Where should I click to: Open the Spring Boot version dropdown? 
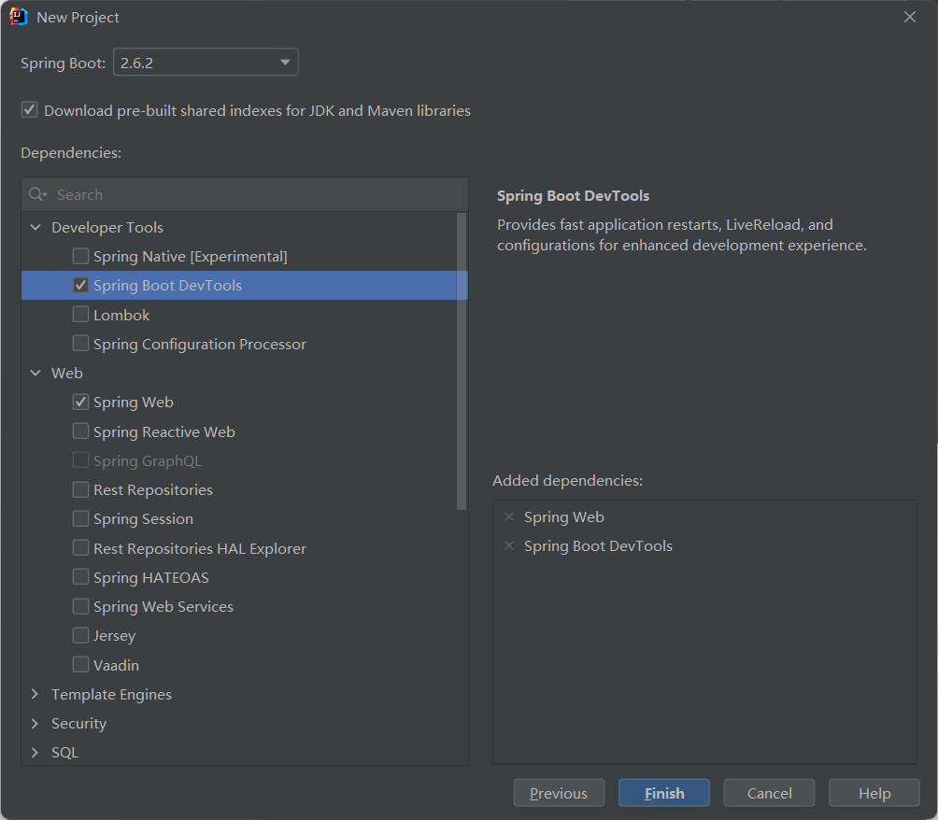point(285,62)
